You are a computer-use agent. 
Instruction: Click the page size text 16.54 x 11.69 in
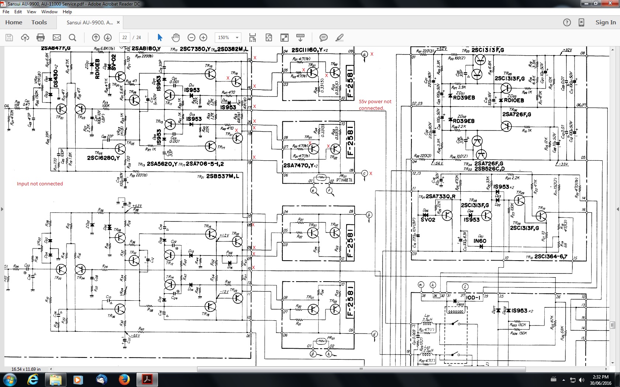pos(26,369)
